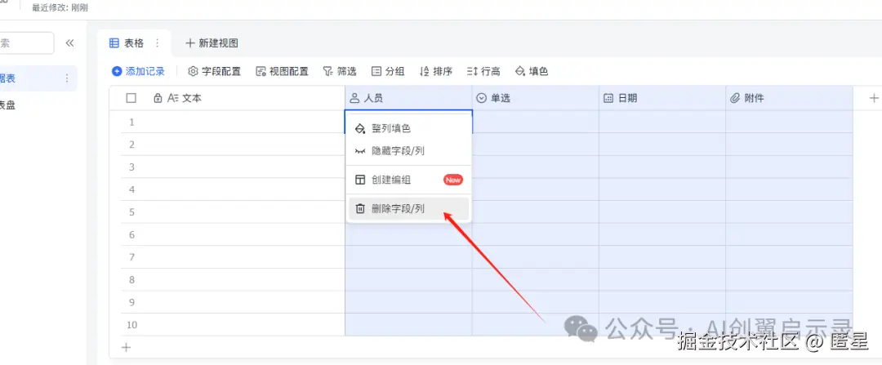Click the 单选 cell in row 3

(x=536, y=167)
